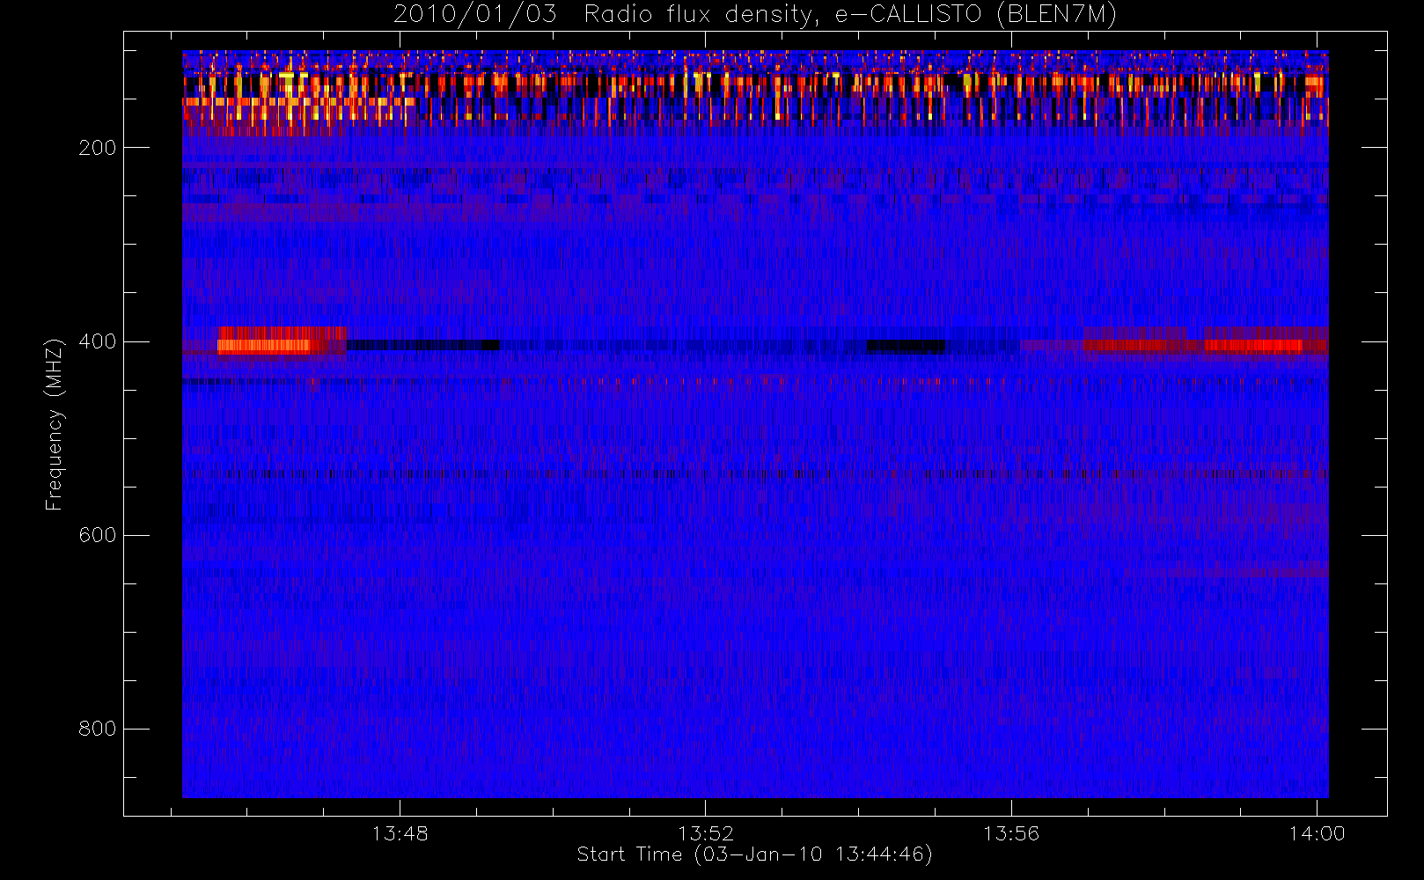The width and height of the screenshot is (1424, 880).
Task: Click the 13:52 time tick label
Action: point(706,833)
